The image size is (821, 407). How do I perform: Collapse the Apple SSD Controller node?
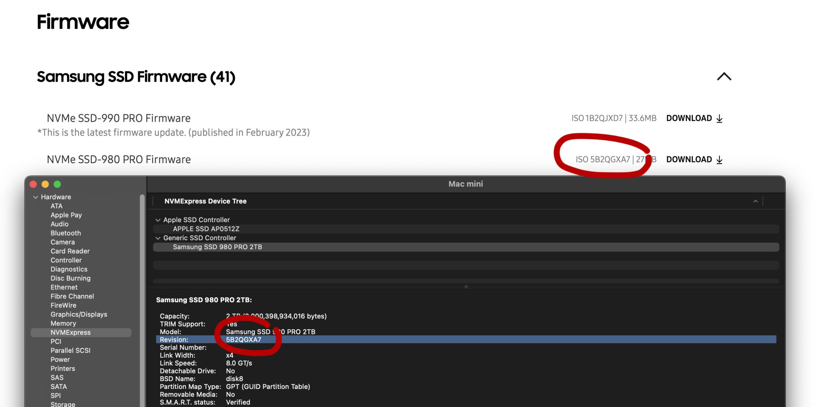(x=158, y=220)
